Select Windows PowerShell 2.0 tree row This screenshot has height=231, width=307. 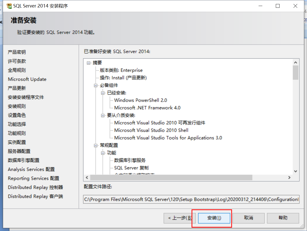141,100
